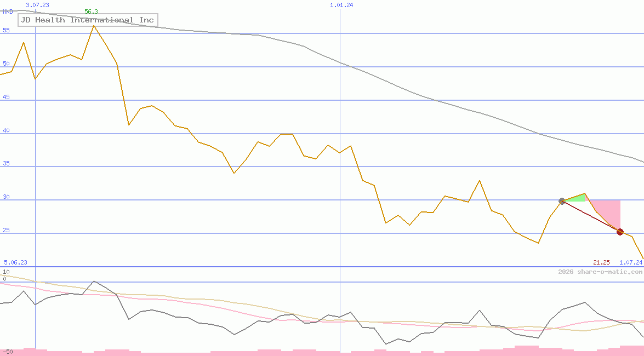The width and height of the screenshot is (644, 356).
Task: Click the 1.01.24 date label
Action: 341,5
